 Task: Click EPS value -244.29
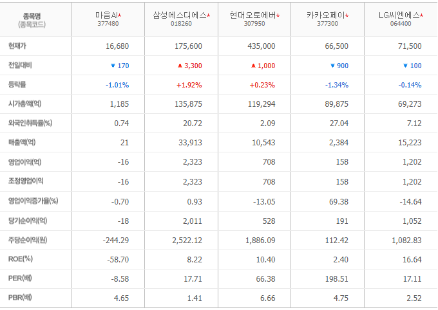(116, 241)
